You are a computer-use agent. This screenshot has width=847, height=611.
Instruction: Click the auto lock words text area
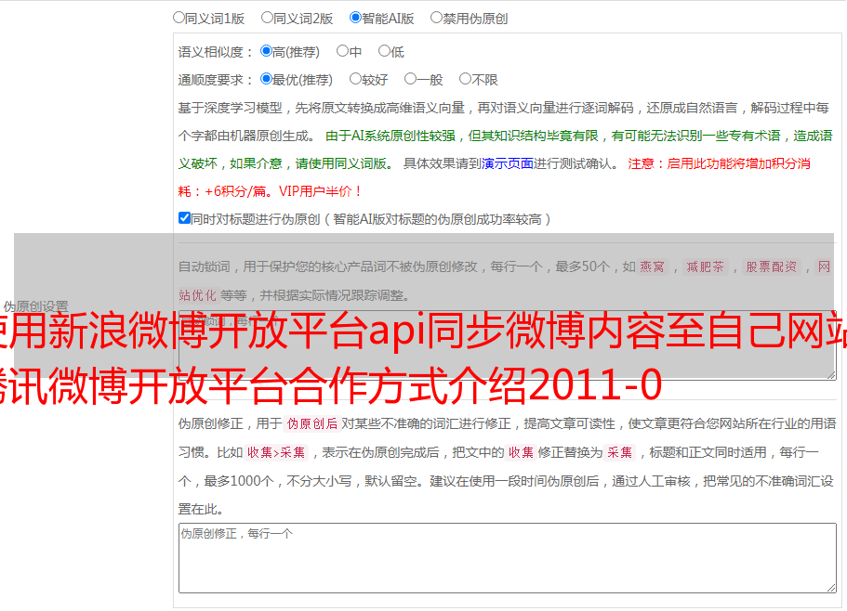508,345
